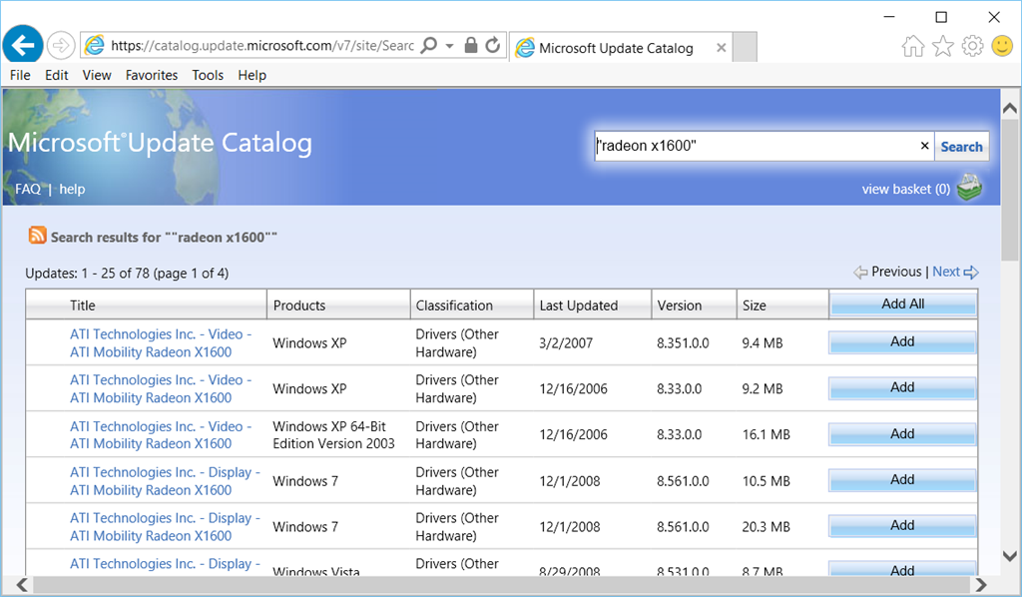The image size is (1022, 597).
Task: Open driver title link dated 3/2/2007
Action: coord(161,342)
